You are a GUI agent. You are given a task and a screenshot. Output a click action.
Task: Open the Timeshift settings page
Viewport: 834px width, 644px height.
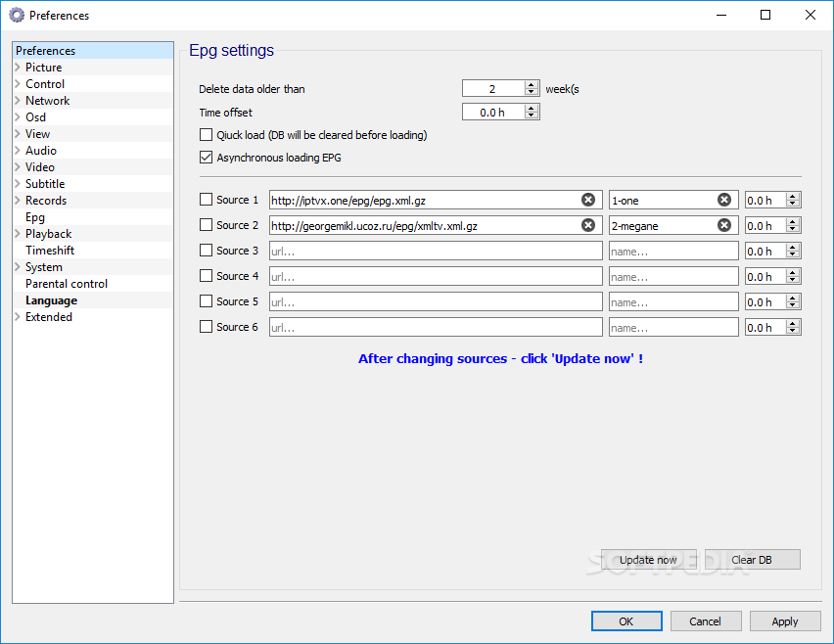[50, 250]
